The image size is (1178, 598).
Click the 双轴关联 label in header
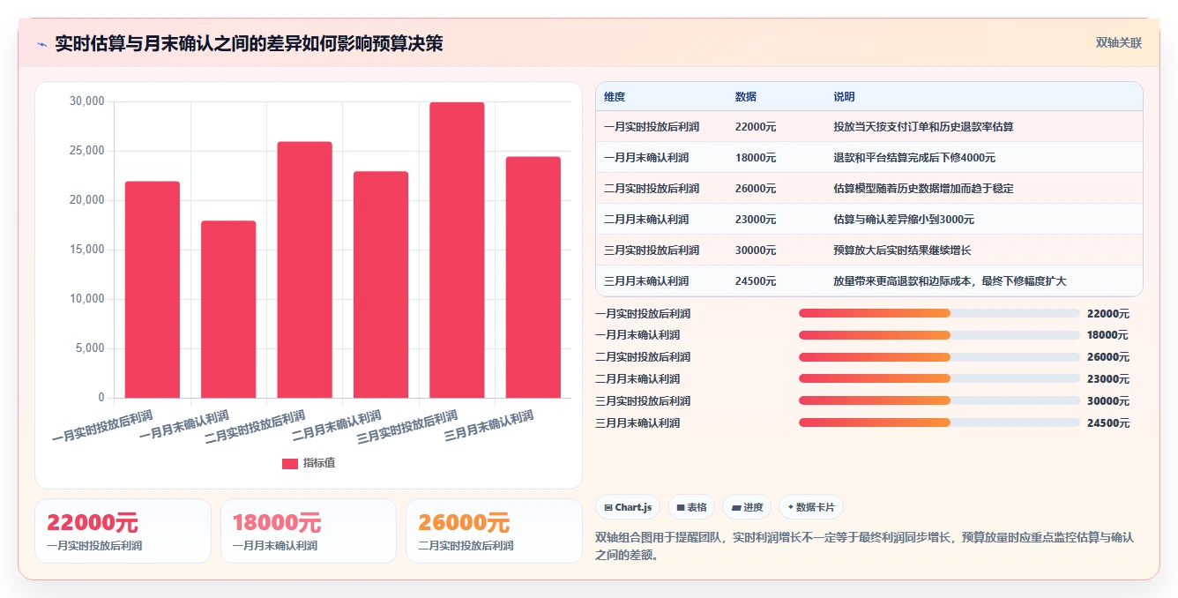click(x=1119, y=43)
